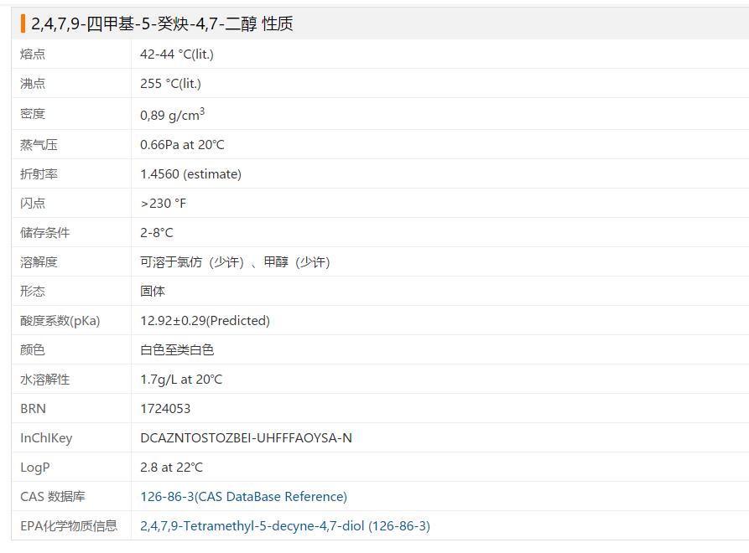Viewport: 749px width, 553px height.
Task: Select the refractive index 1.4560 value
Action: click(x=190, y=174)
